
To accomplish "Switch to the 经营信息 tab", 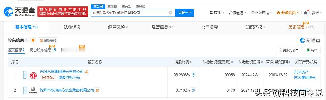I will [164, 27].
